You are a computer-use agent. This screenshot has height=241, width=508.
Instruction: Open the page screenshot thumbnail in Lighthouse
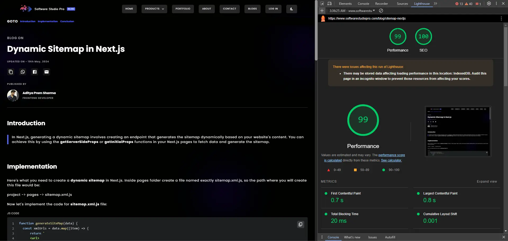[x=458, y=132]
